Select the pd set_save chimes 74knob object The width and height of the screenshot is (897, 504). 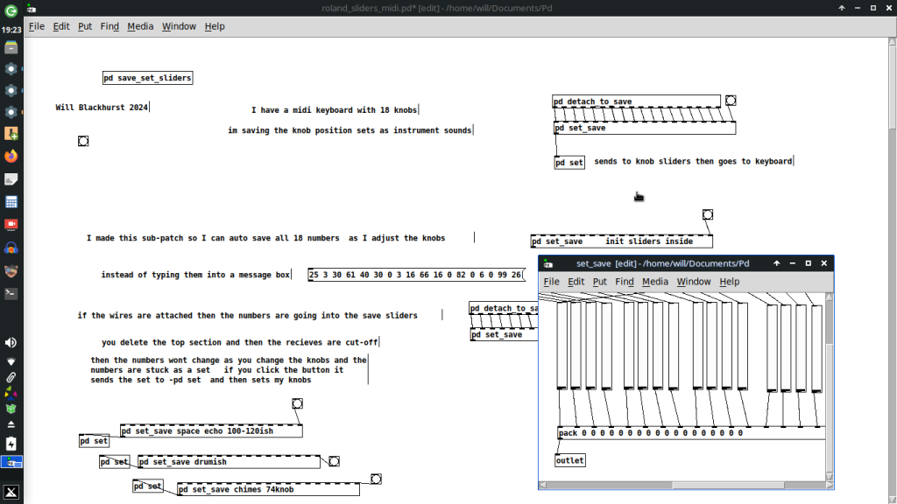tap(268, 489)
